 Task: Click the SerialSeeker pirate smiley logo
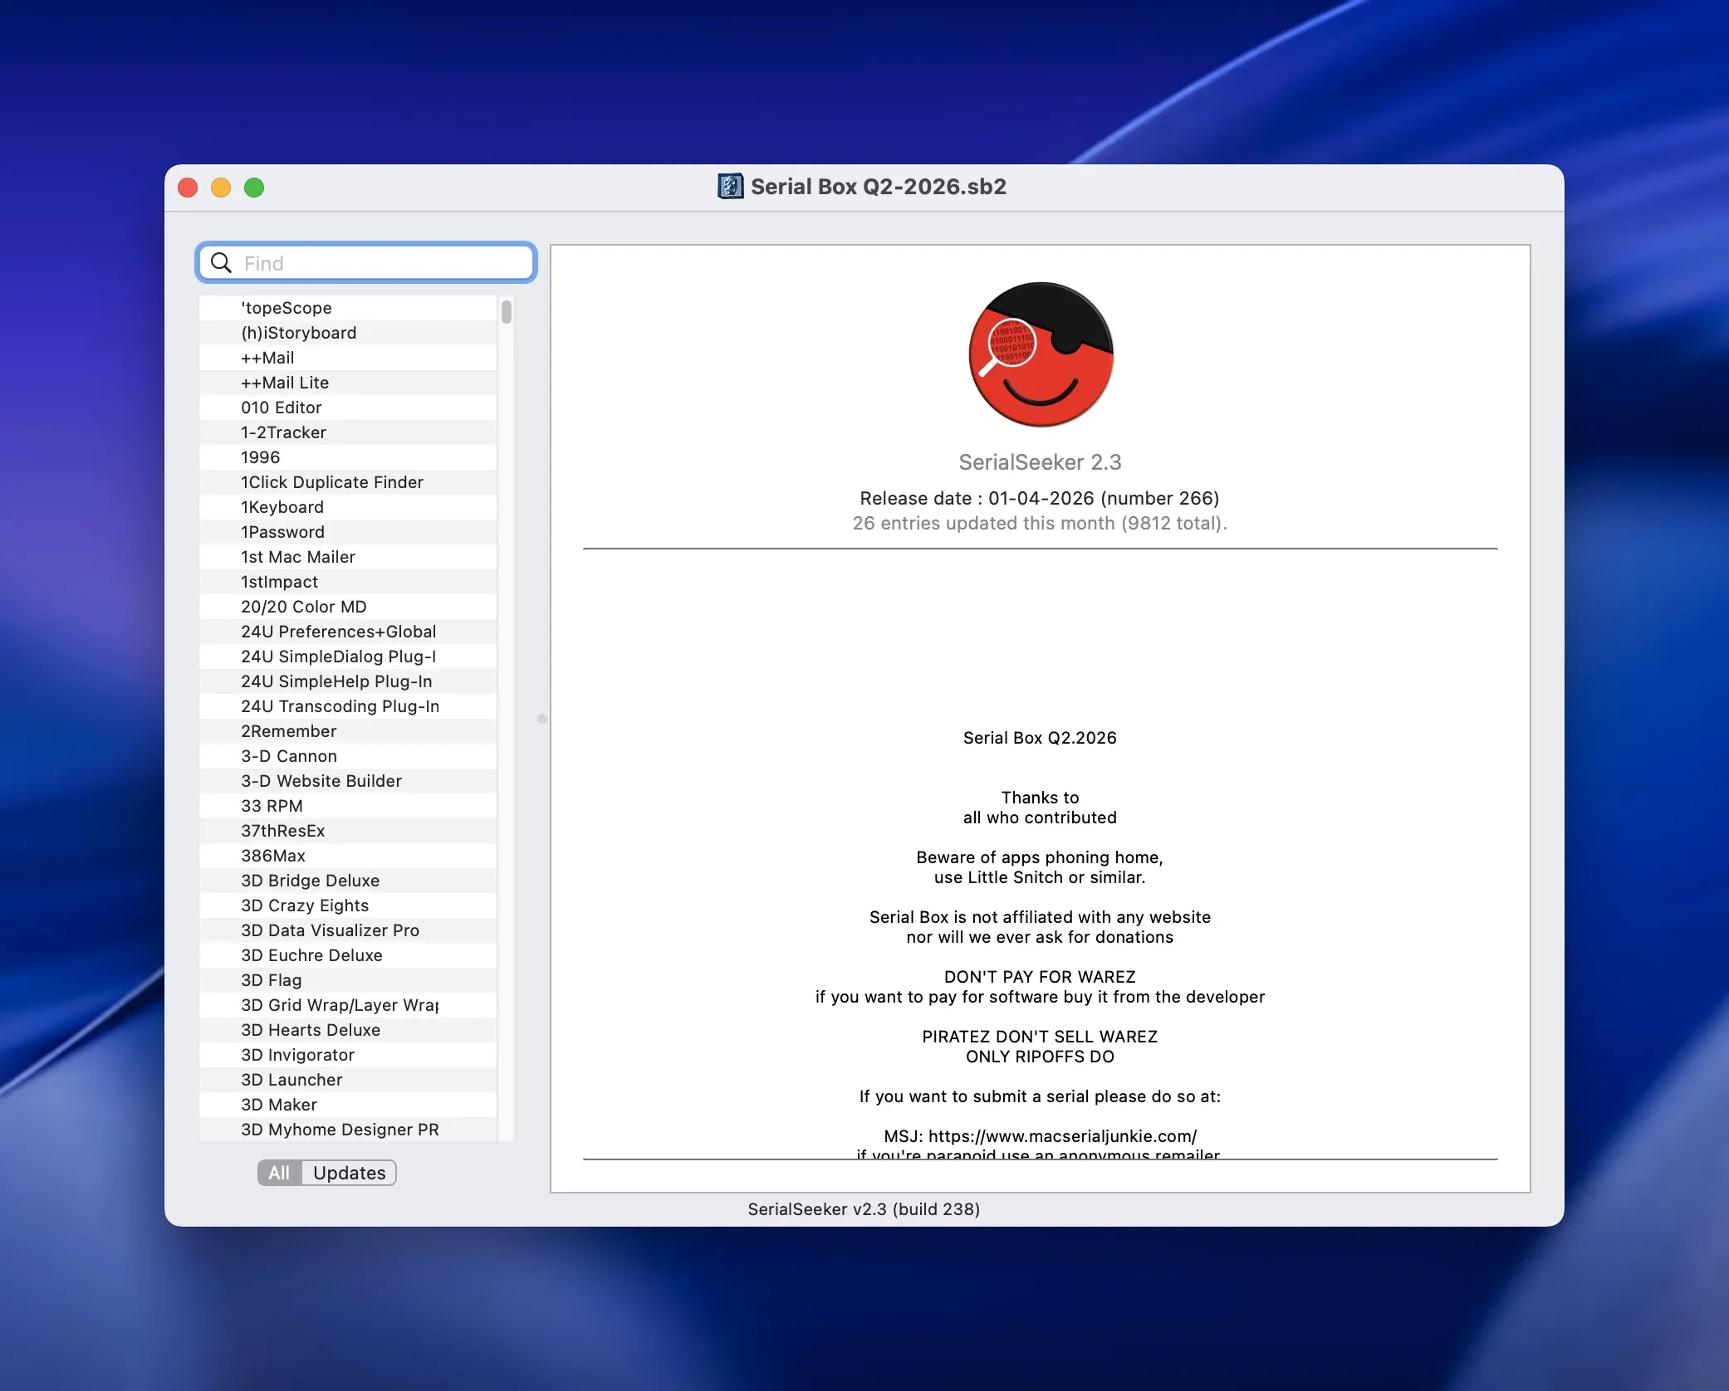tap(1041, 354)
